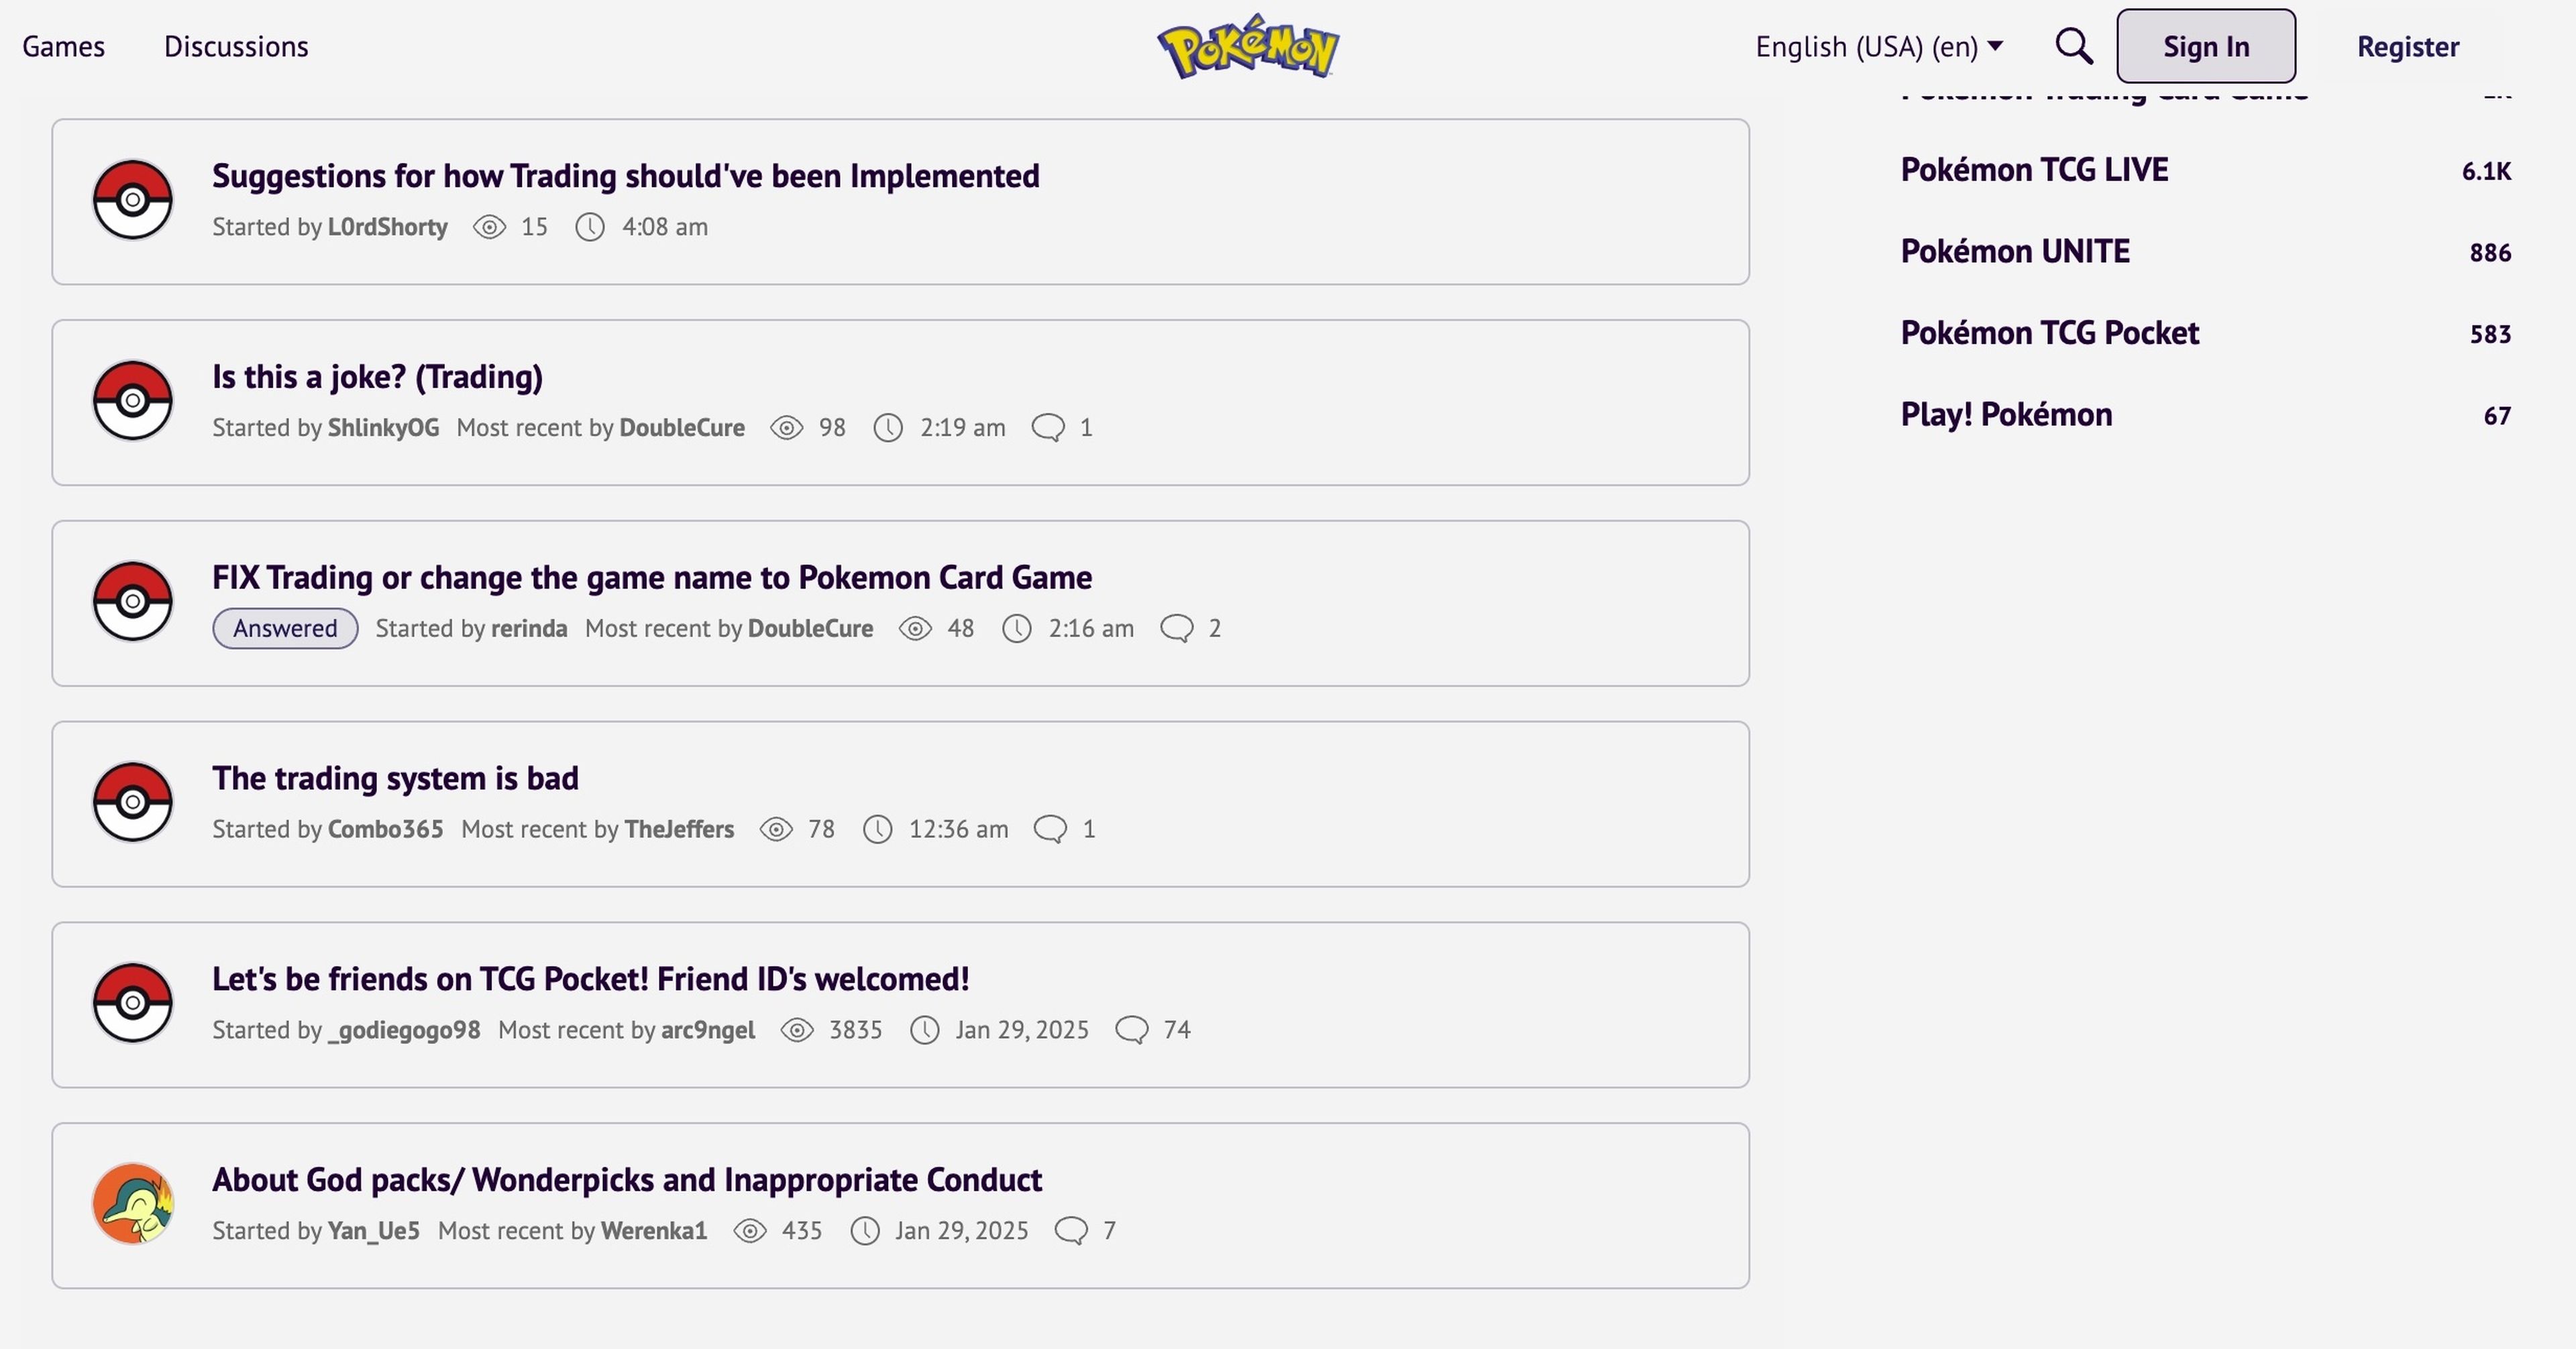This screenshot has height=1349, width=2576.
Task: Open the Let's be friends on TCG Pocket thread
Action: (x=590, y=978)
